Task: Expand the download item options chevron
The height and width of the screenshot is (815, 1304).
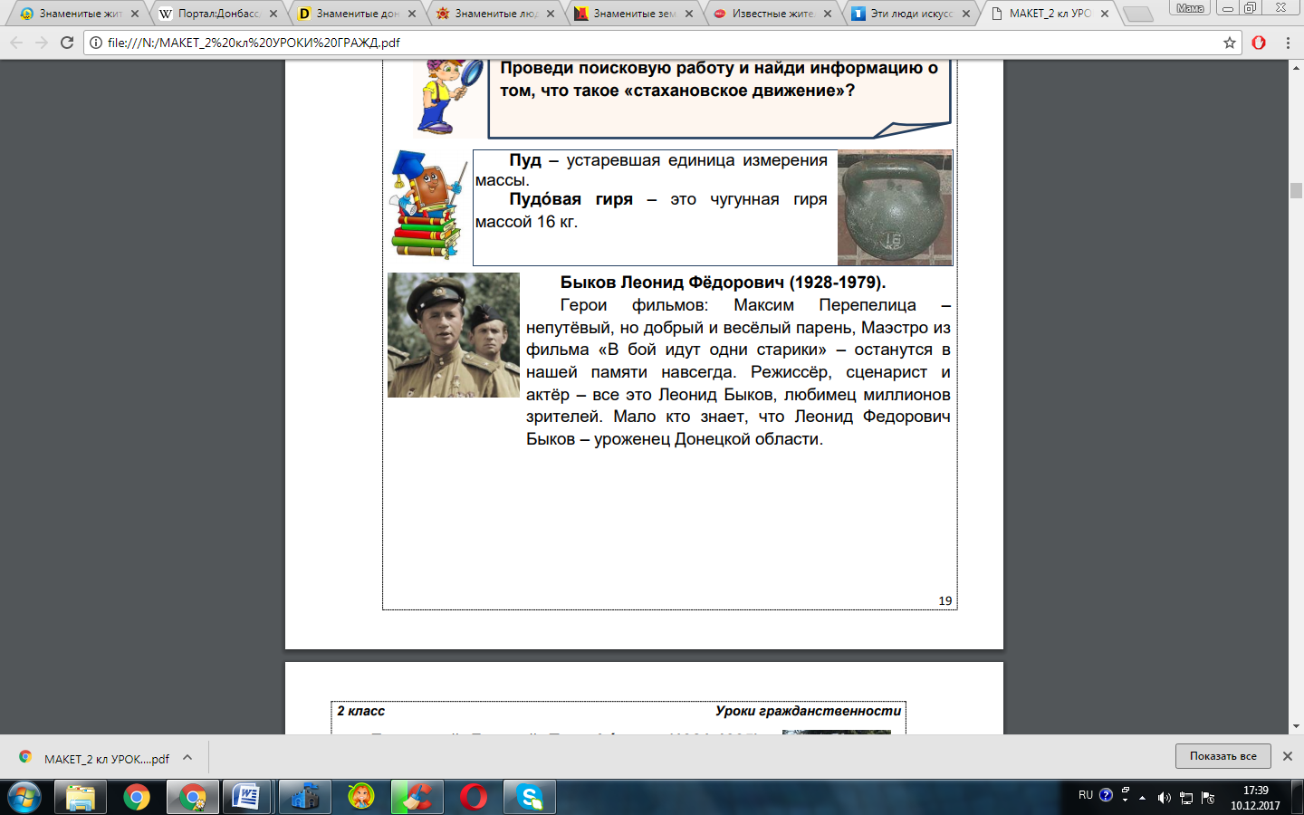Action: 187,758
